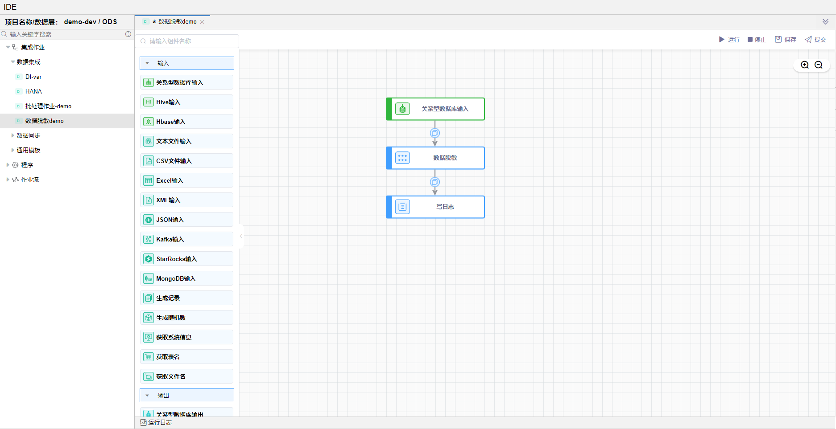This screenshot has height=429, width=836.
Task: Choose the 获取文件名 component icon
Action: click(149, 376)
